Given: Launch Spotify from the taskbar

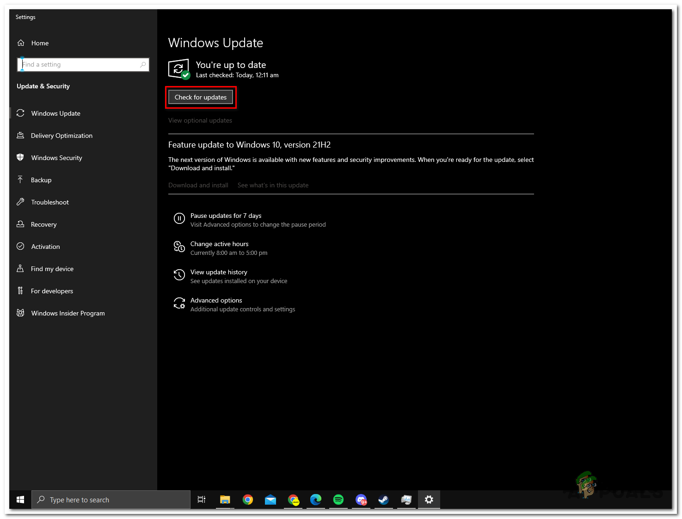Looking at the screenshot, I should (x=338, y=500).
